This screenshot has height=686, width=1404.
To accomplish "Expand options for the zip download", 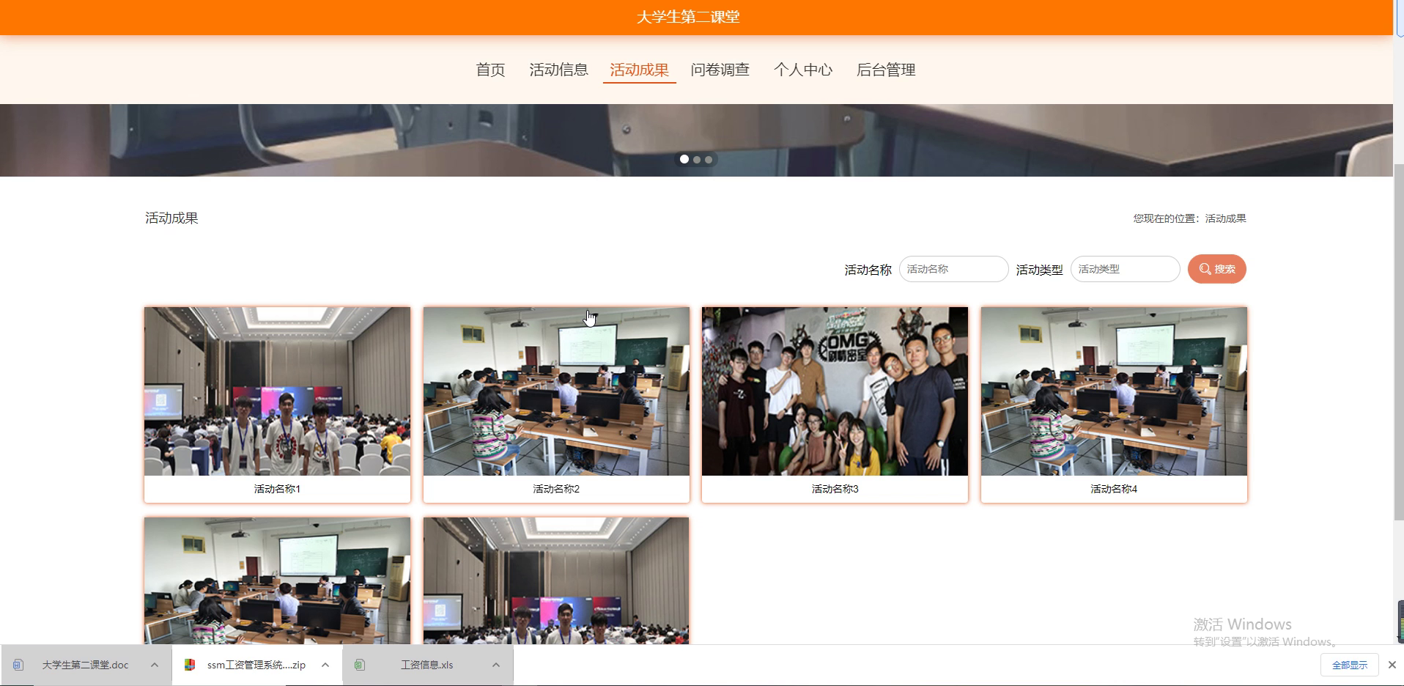I will (325, 665).
